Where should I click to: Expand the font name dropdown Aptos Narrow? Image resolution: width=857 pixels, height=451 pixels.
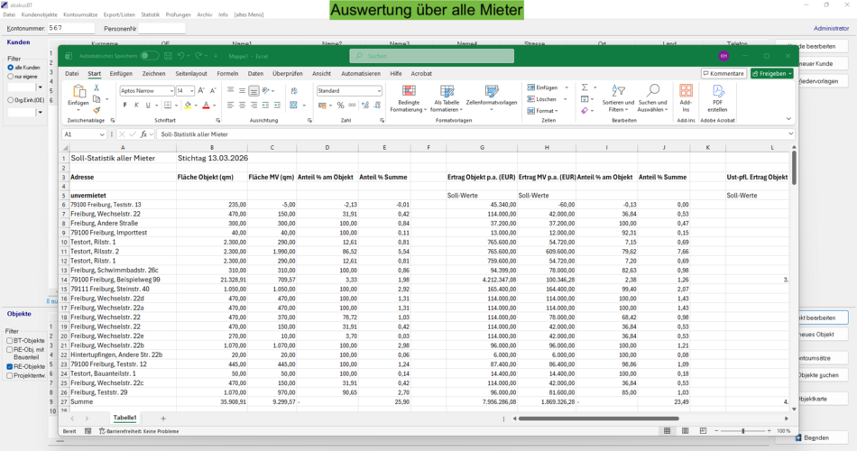[170, 91]
